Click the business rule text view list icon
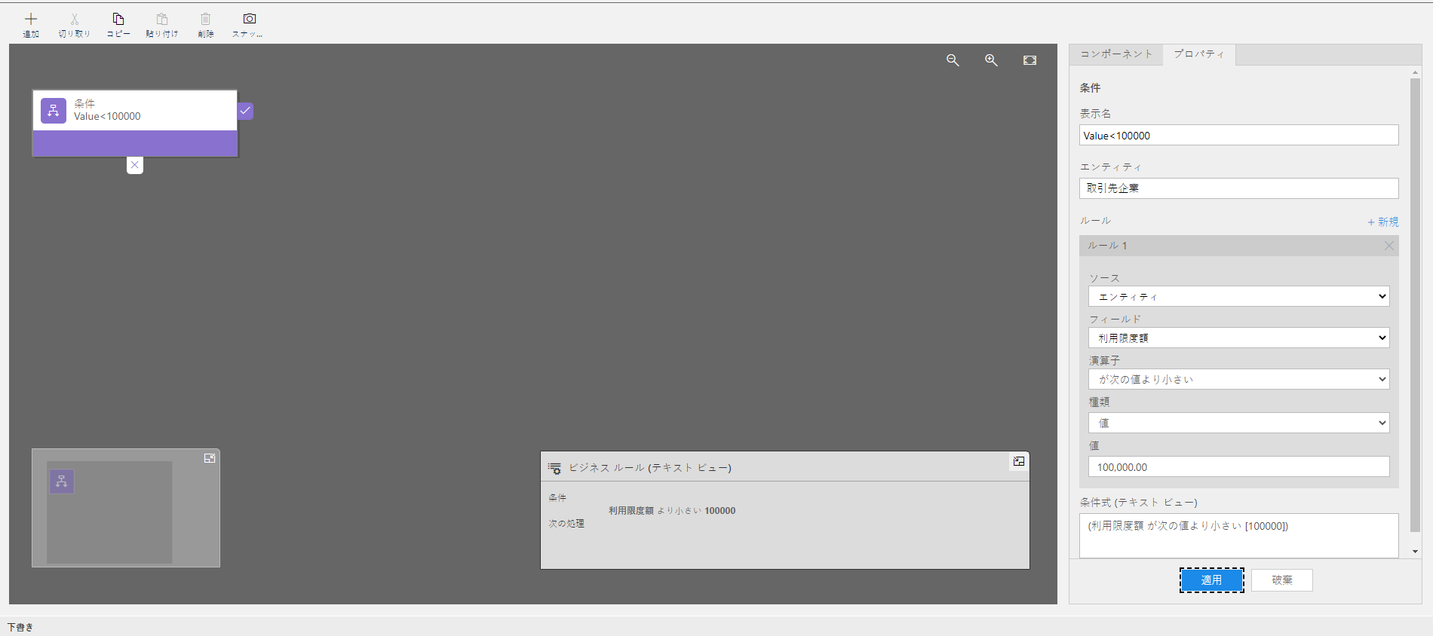The image size is (1433, 636). point(554,468)
